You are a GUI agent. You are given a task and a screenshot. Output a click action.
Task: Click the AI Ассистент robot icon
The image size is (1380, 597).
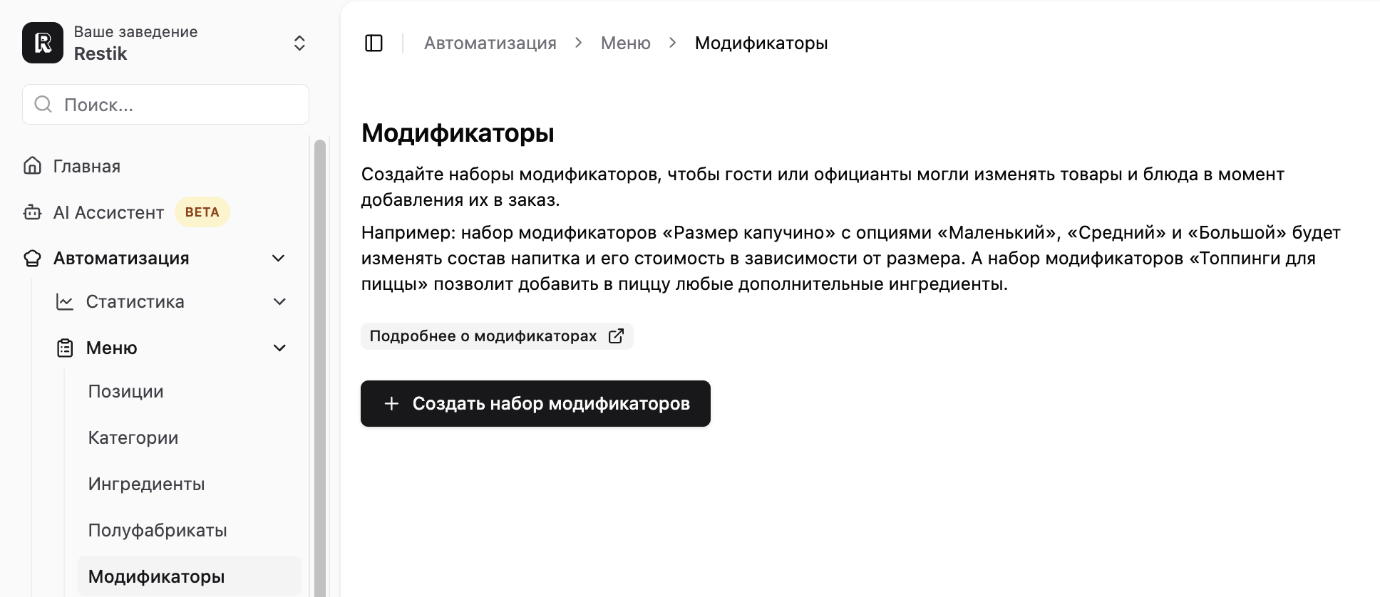[x=32, y=212]
